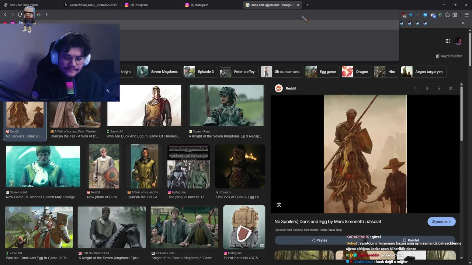Open the Google account avatar
This screenshot has width=472, height=265.
[458, 41]
